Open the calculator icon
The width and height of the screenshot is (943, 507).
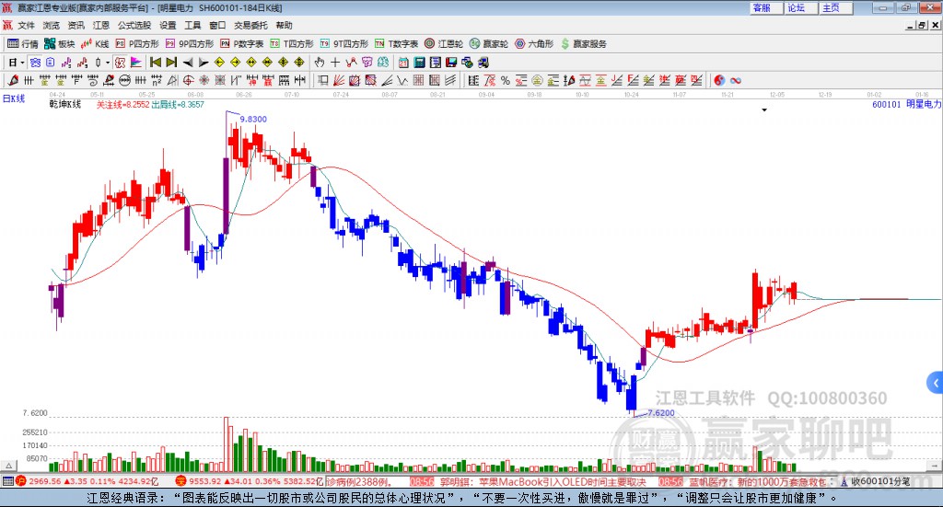(420, 63)
